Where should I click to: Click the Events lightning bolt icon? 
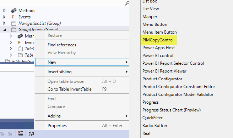(13, 17)
